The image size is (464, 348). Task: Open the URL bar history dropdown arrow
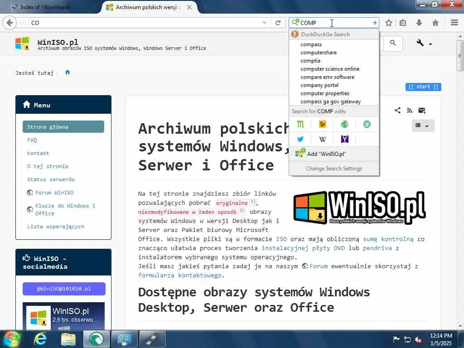[x=264, y=23]
